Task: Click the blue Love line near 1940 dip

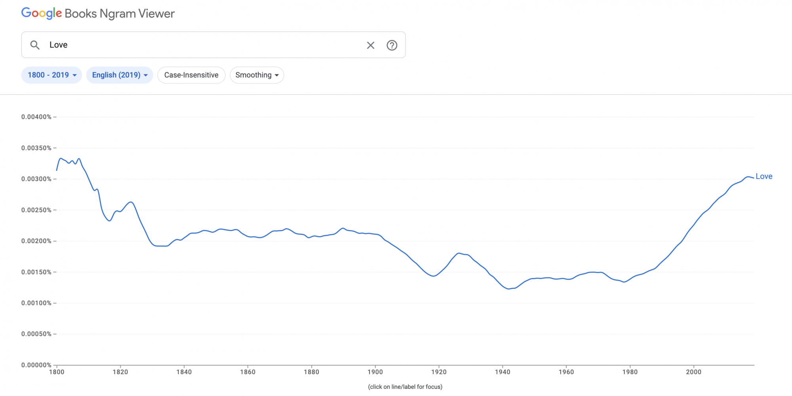Action: pyautogui.click(x=510, y=289)
